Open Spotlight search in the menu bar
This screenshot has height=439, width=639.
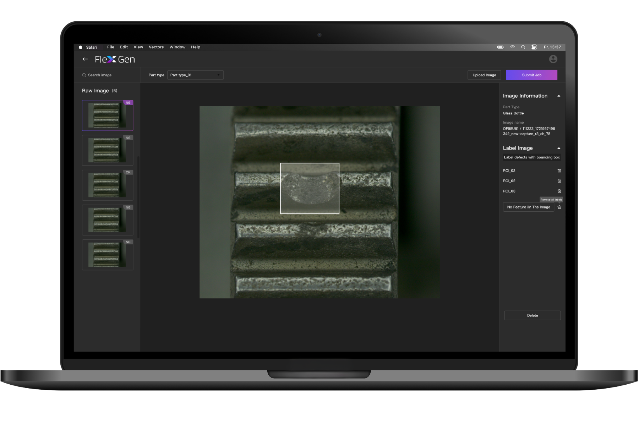(523, 47)
